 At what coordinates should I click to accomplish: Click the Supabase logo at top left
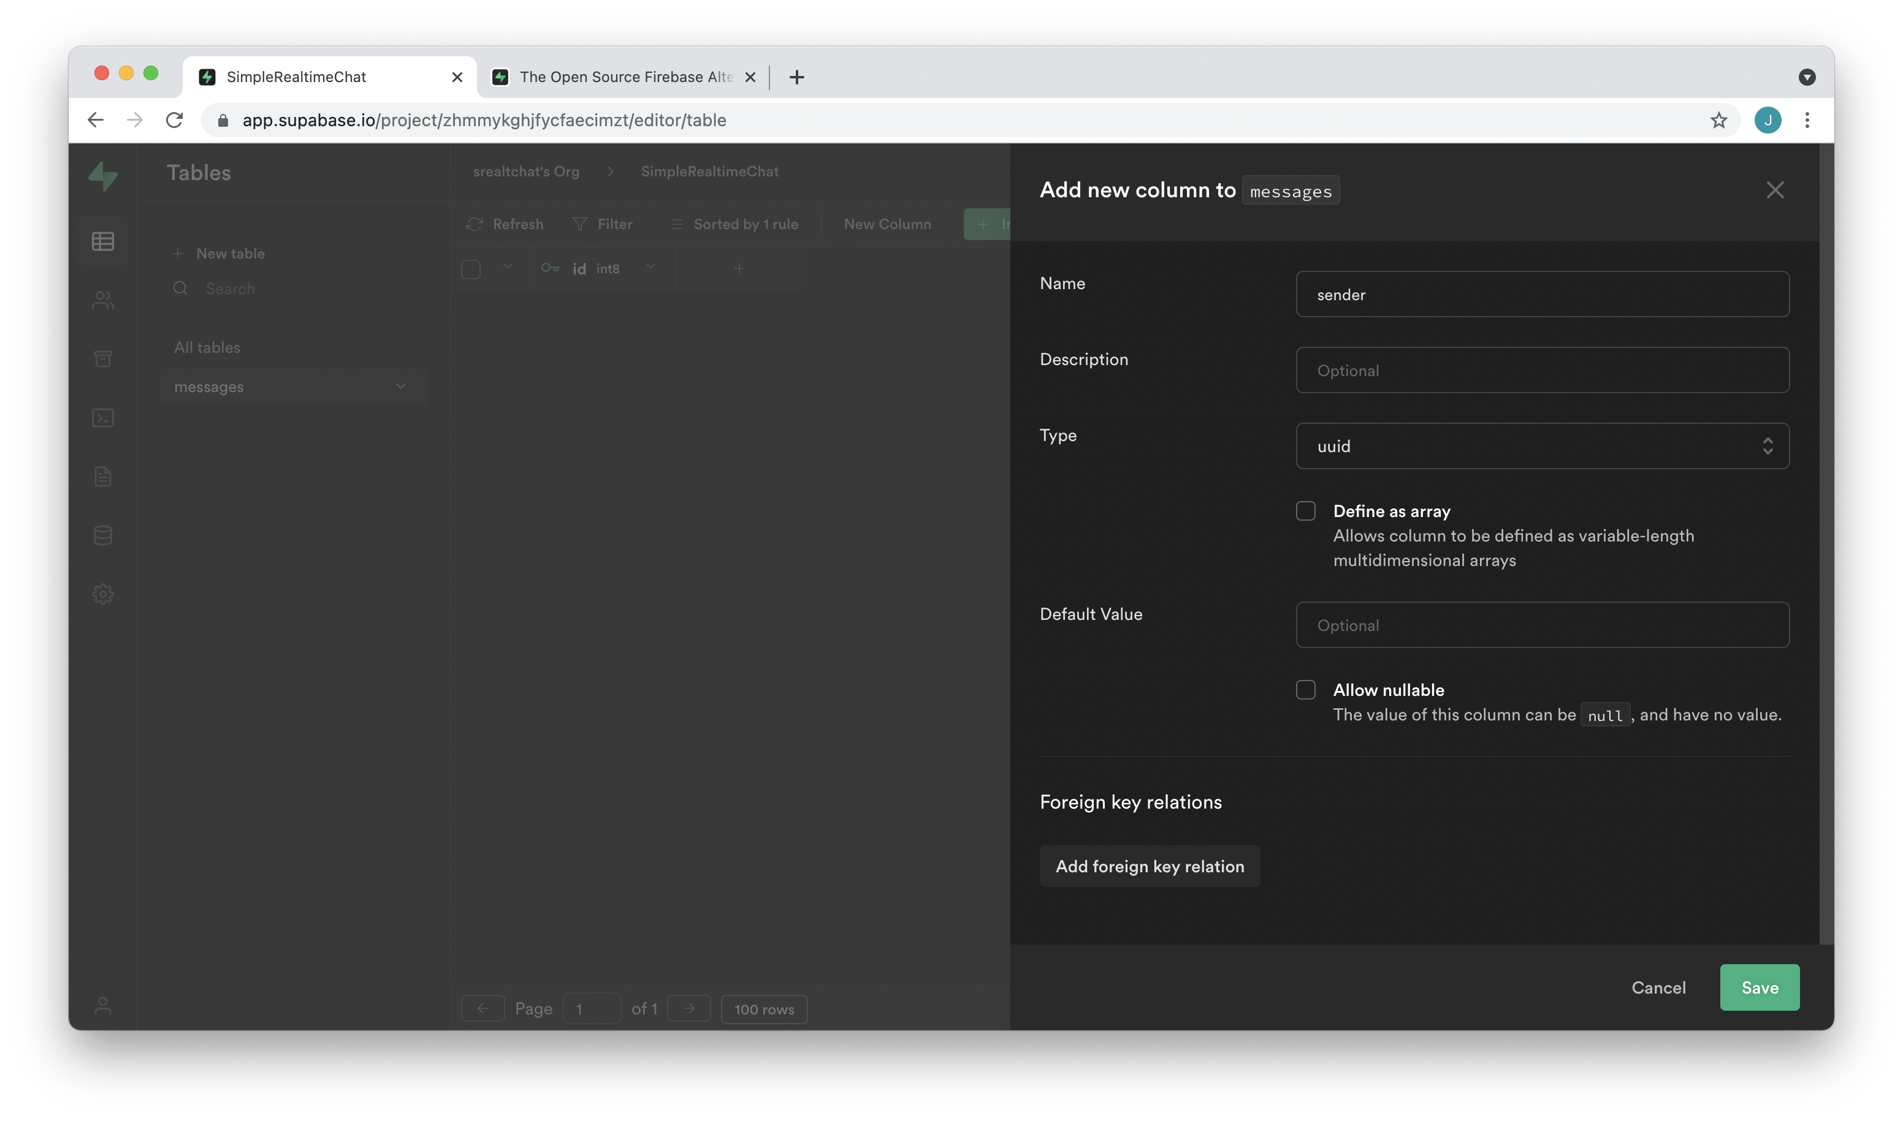pyautogui.click(x=103, y=176)
